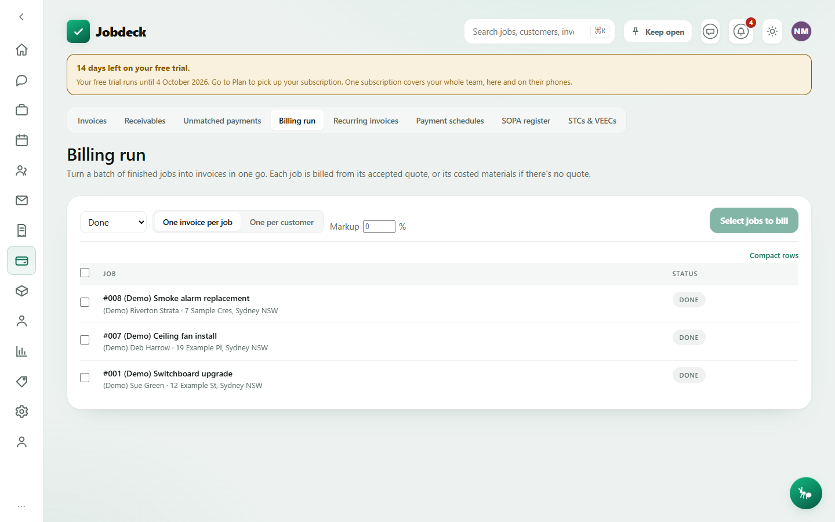Click the Jobdeck green checkmark logo

click(x=78, y=31)
